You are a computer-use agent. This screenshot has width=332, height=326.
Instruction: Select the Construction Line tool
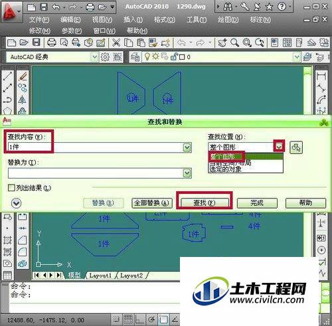[x=8, y=88]
